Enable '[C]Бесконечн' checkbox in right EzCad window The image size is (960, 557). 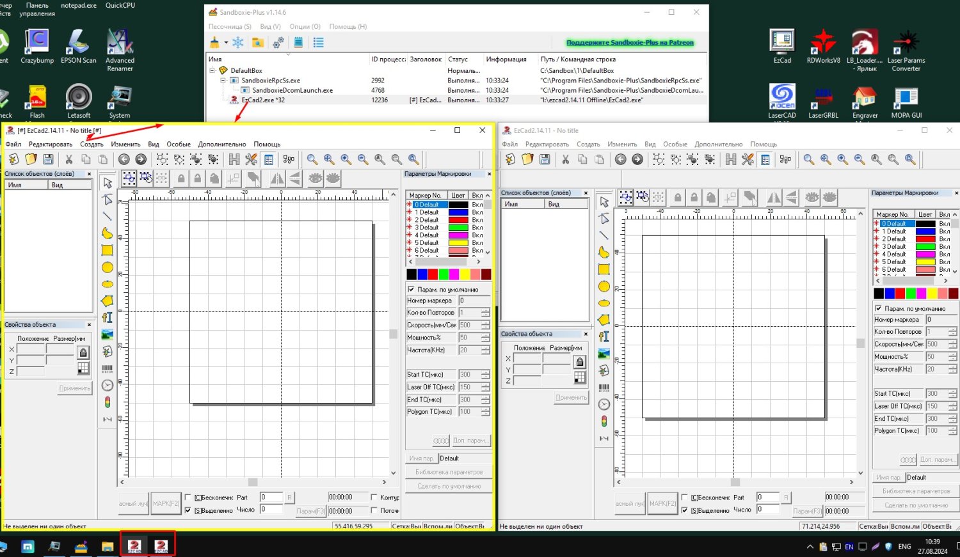[x=685, y=497]
